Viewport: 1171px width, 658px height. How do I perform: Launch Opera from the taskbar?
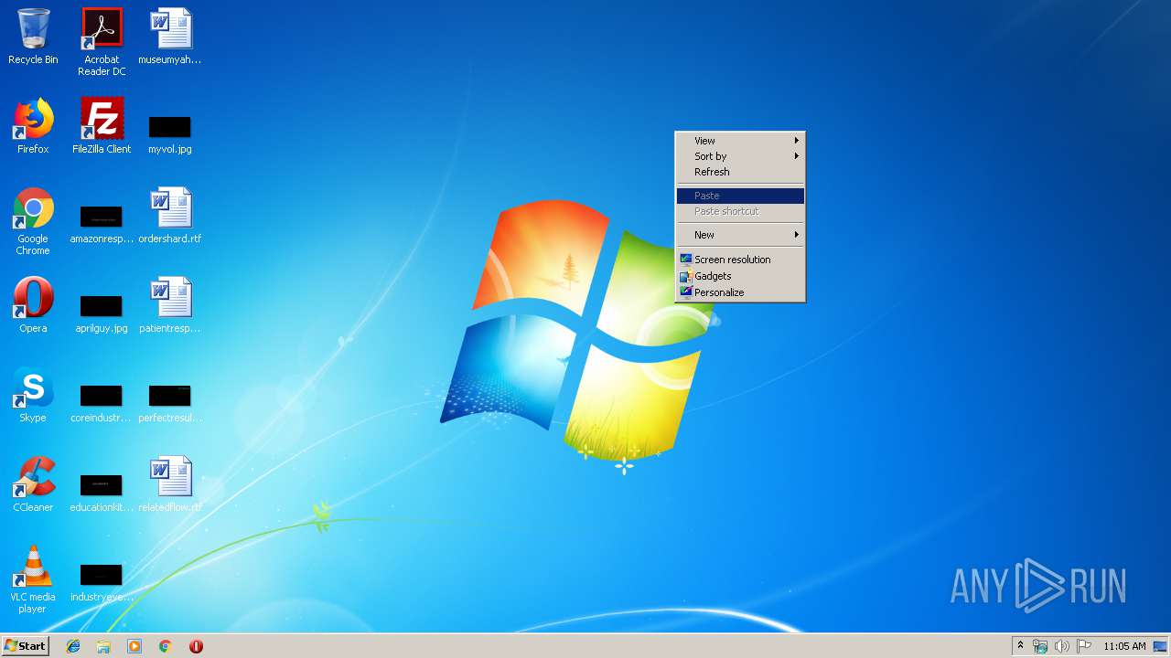(196, 646)
